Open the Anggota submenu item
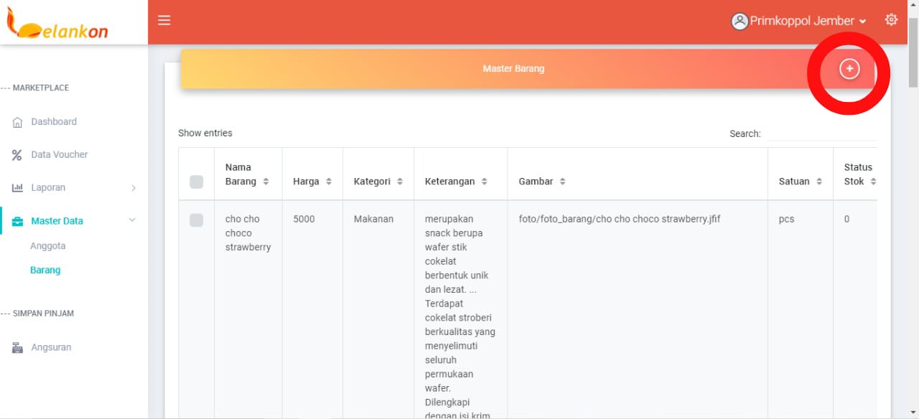 47,246
